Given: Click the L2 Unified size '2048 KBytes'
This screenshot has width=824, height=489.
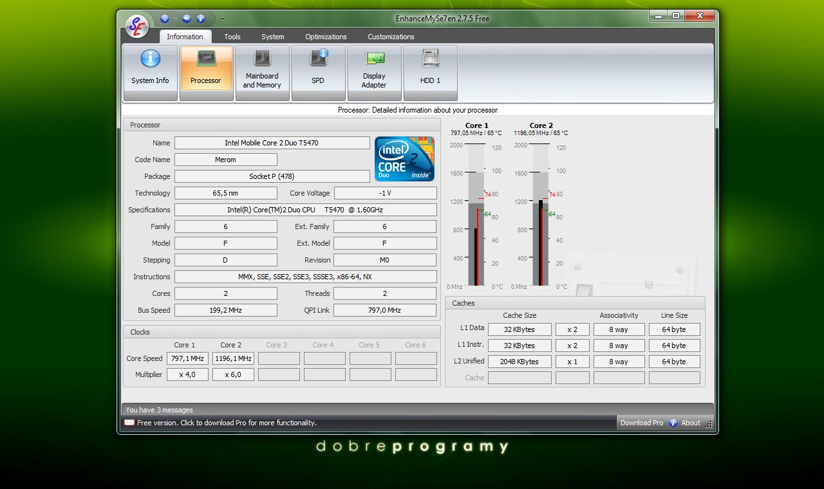Looking at the screenshot, I should pos(520,362).
